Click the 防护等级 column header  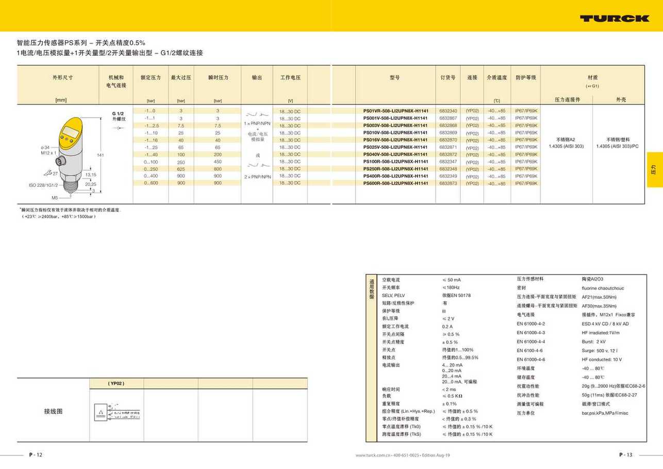pos(526,77)
